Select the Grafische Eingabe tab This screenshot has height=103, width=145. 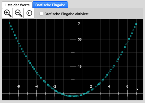click(x=50, y=5)
